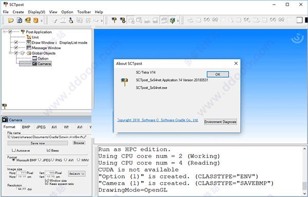Open the Software Cradle copyright link

pyautogui.click(x=158, y=120)
